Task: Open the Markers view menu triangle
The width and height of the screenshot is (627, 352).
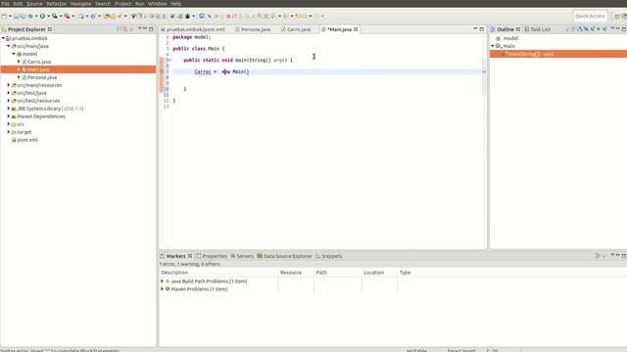Action: click(x=612, y=255)
